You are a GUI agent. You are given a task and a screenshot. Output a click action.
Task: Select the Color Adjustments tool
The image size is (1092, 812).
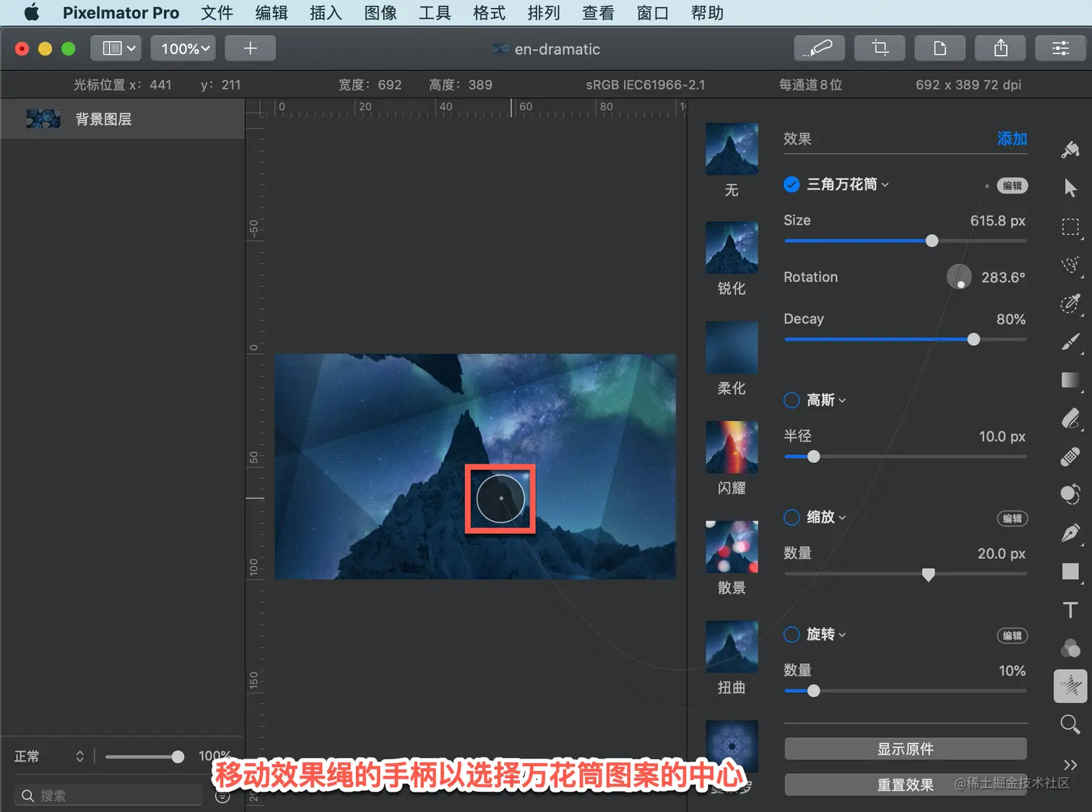click(x=1070, y=495)
